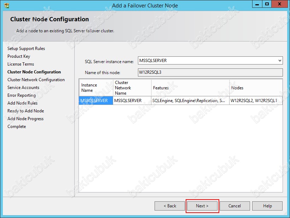Select Service Accounts step
Screen dimensions: 290x218
[x=23, y=88]
